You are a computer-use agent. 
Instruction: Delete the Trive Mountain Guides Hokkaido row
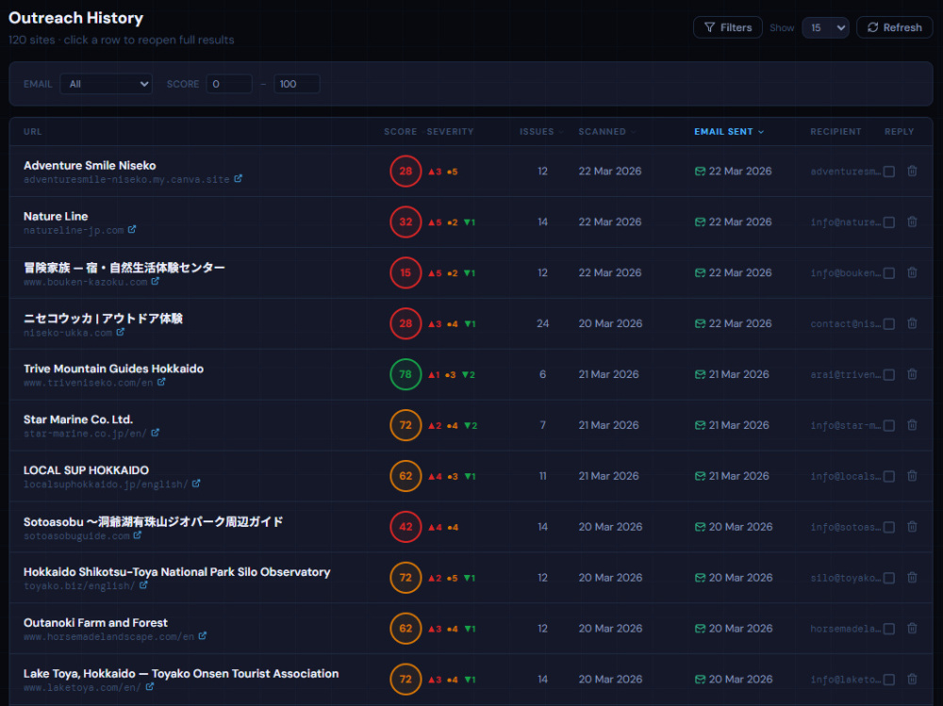(912, 374)
